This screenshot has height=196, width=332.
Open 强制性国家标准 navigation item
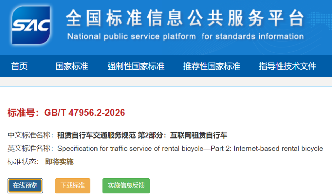pyautogui.click(x=136, y=66)
